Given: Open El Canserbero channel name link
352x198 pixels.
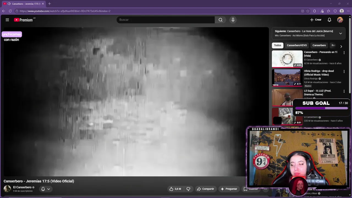Looking at the screenshot, I should (x=22, y=187).
